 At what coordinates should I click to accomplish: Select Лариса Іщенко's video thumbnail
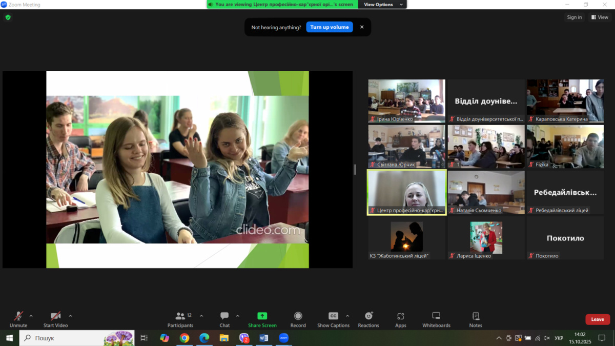click(486, 238)
